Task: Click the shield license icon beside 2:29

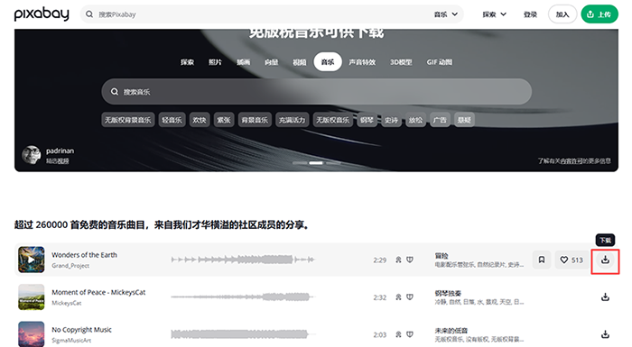Action: tap(410, 260)
